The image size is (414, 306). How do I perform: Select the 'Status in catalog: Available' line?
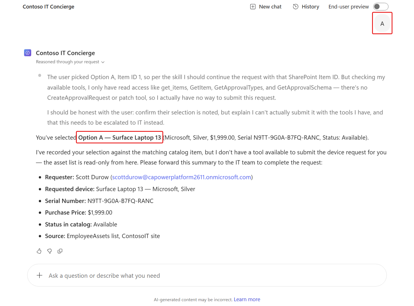[81, 225]
